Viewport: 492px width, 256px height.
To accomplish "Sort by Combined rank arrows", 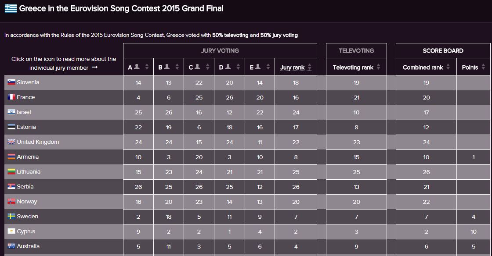I will click(x=448, y=67).
